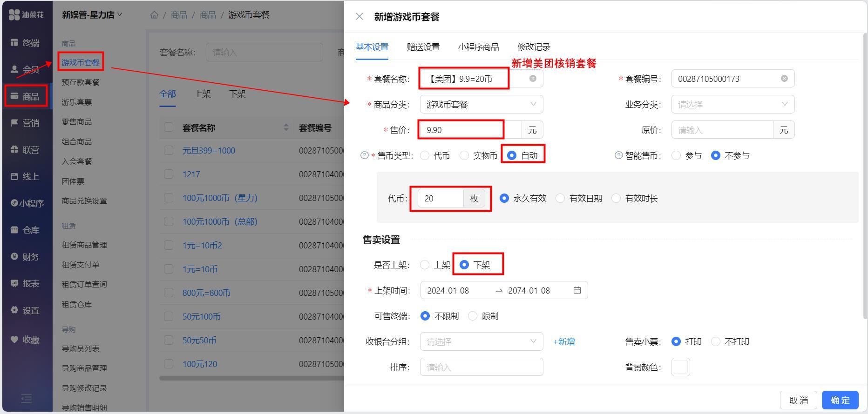Open the 终端 sidebar module
Screen dimensions: 868x414
point(26,43)
